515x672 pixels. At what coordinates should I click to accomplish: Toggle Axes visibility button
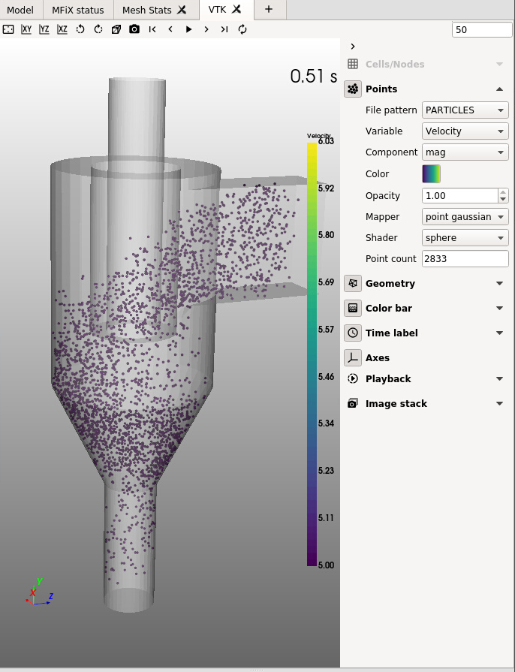353,358
